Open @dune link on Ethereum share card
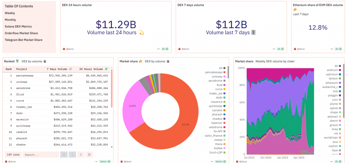The width and height of the screenshot is (347, 163). point(301,49)
